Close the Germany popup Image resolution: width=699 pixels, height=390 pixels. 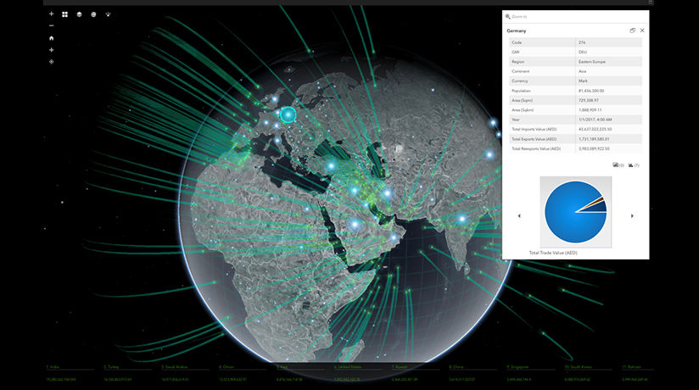point(642,31)
